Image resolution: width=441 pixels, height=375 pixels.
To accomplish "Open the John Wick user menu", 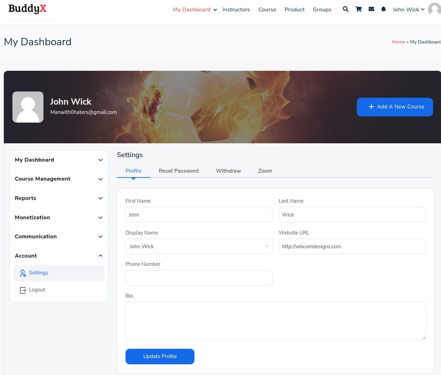I will (408, 10).
